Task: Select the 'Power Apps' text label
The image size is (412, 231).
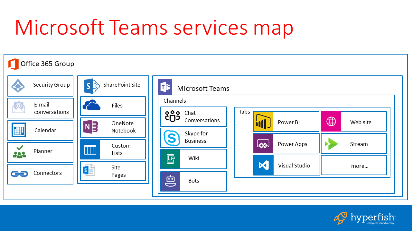Action: click(x=293, y=144)
